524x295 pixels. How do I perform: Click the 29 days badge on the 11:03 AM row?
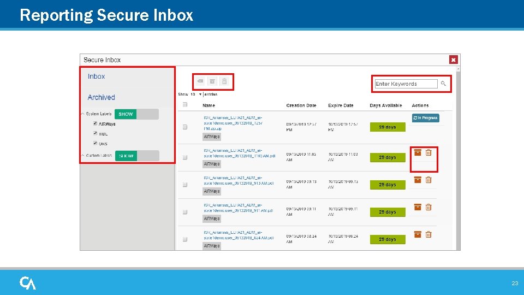(x=388, y=157)
